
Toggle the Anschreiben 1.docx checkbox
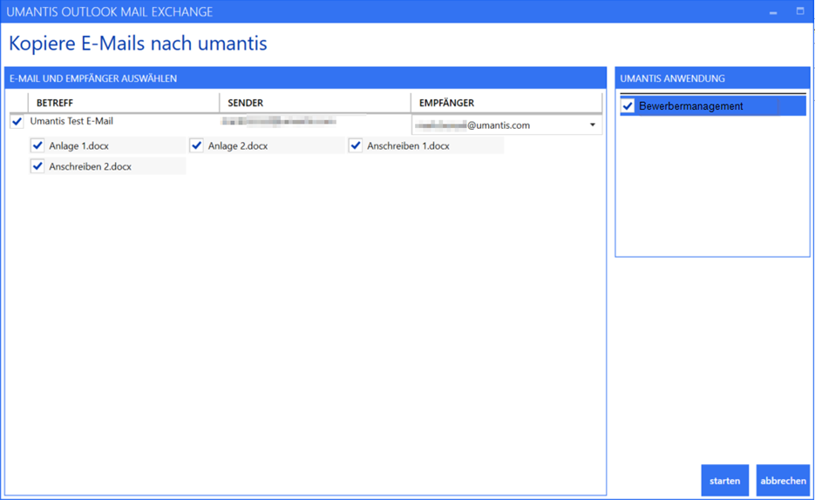tap(356, 146)
